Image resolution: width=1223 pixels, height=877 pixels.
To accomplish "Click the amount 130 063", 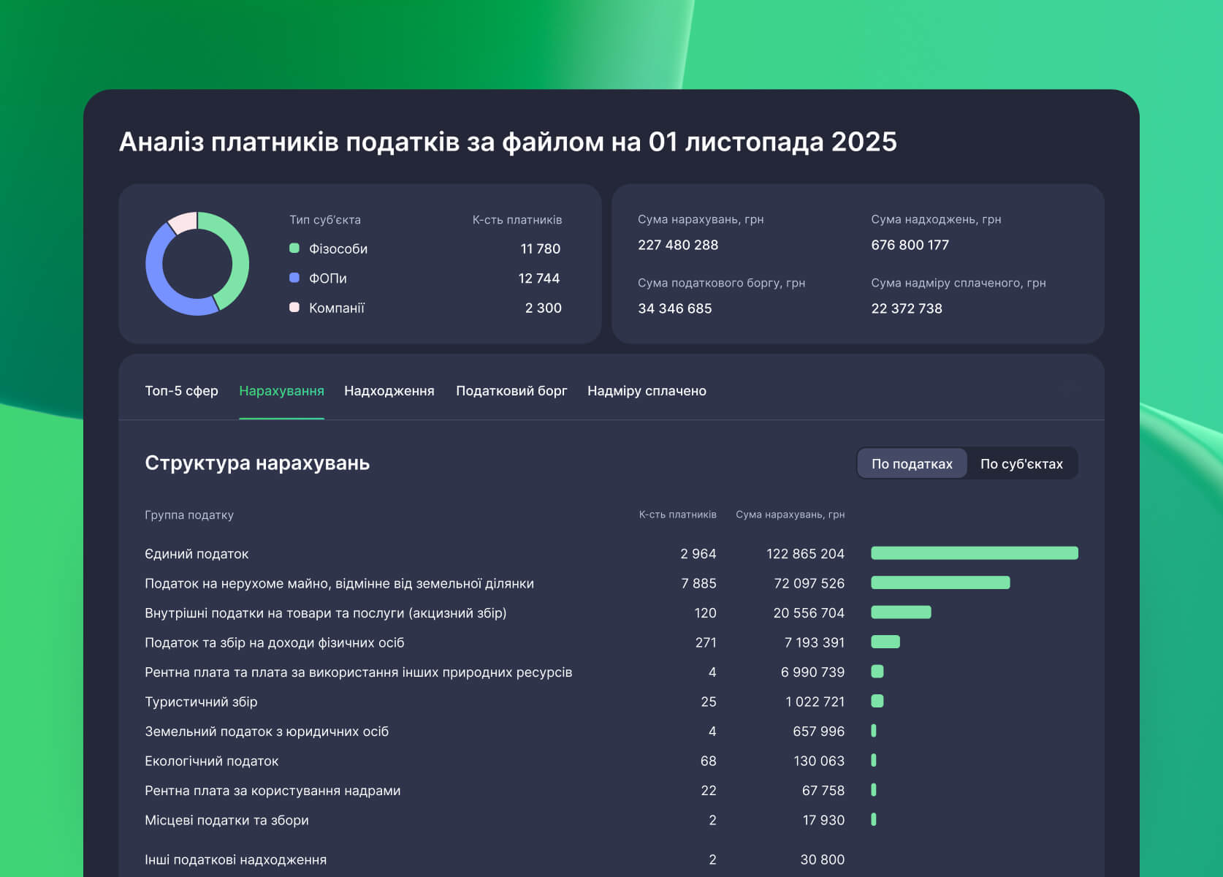I will pyautogui.click(x=819, y=761).
